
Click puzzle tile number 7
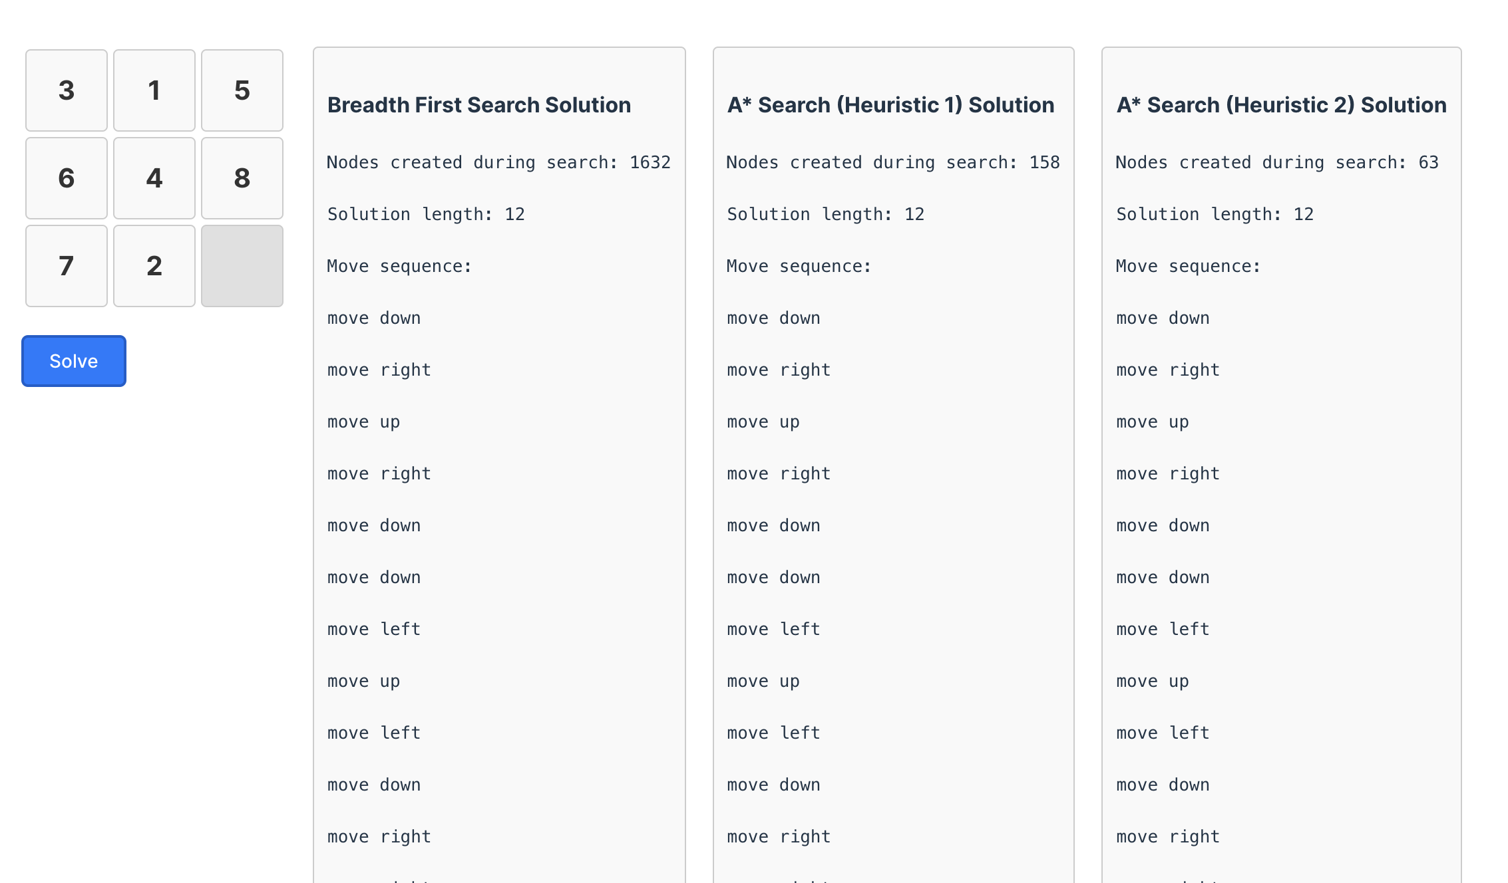(67, 266)
